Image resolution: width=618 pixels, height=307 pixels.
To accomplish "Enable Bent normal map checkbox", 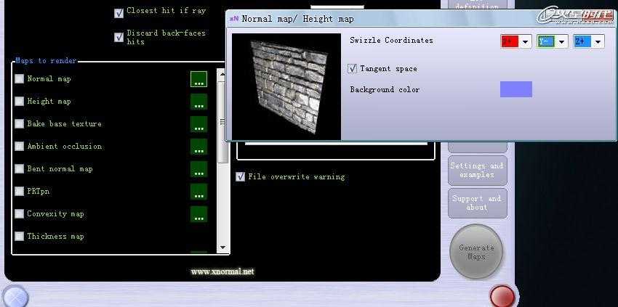I will tap(20, 169).
